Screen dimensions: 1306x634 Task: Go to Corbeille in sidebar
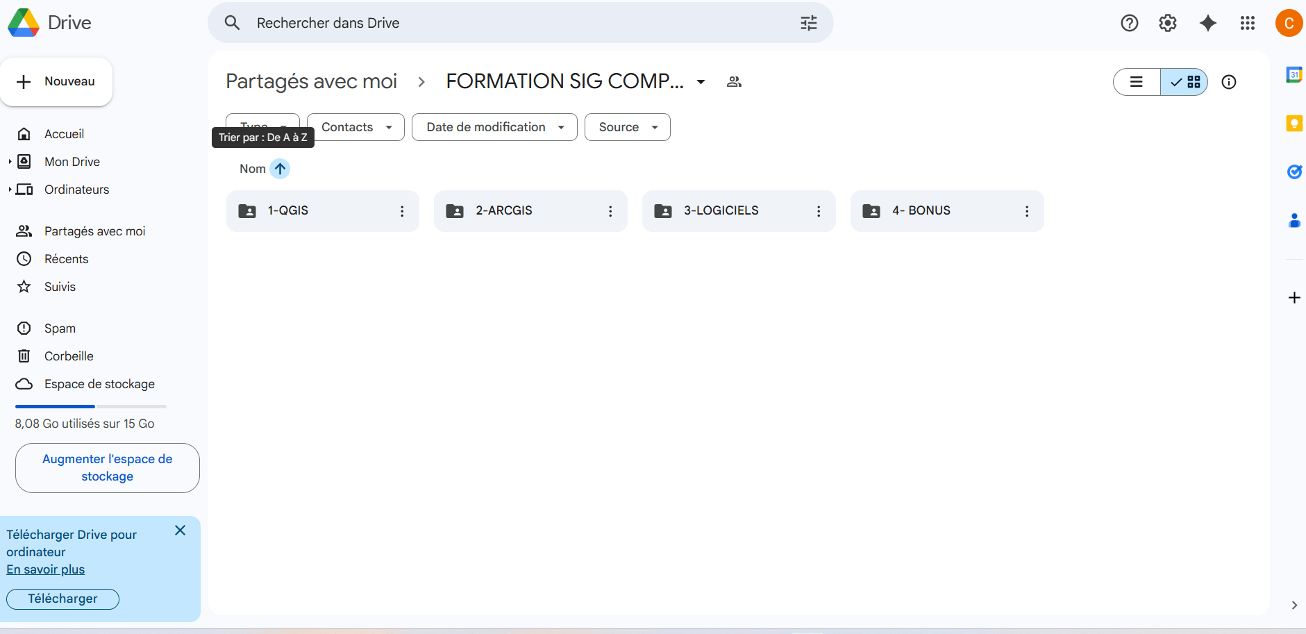pos(69,356)
